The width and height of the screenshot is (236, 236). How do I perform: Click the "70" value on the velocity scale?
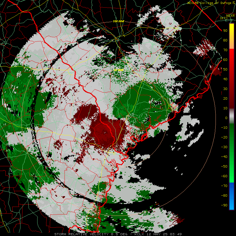(225, 50)
